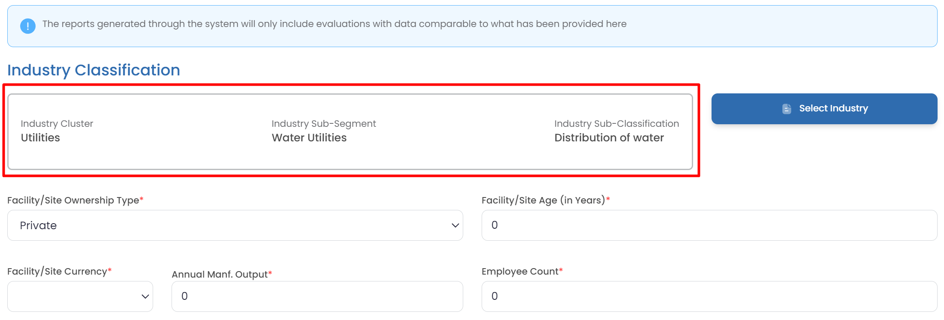The image size is (944, 320).
Task: Focus the Facility/Site Age input field
Action: point(709,225)
